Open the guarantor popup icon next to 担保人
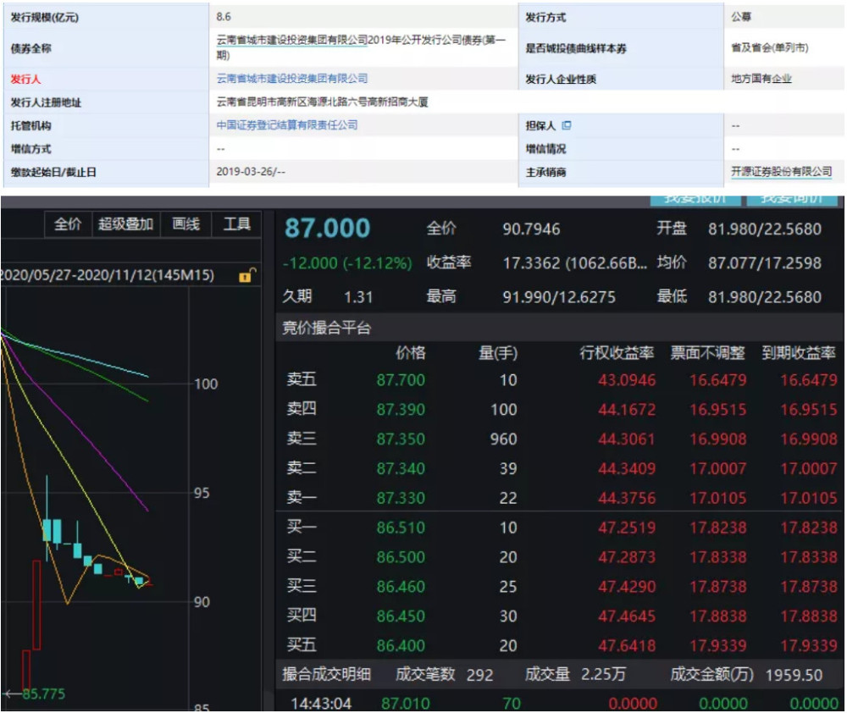Image resolution: width=847 pixels, height=713 pixels. tap(566, 125)
